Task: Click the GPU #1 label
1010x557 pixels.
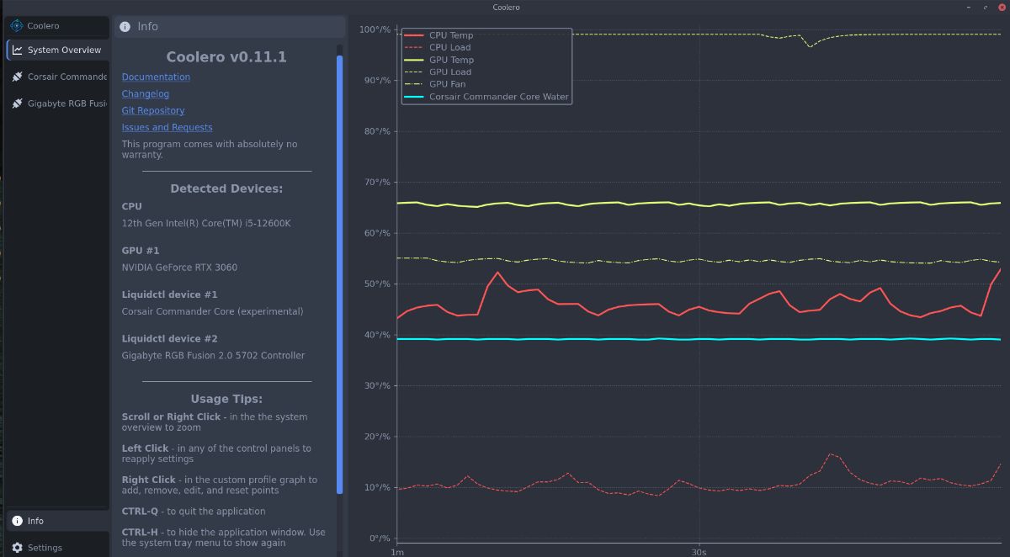Action: [x=140, y=251]
